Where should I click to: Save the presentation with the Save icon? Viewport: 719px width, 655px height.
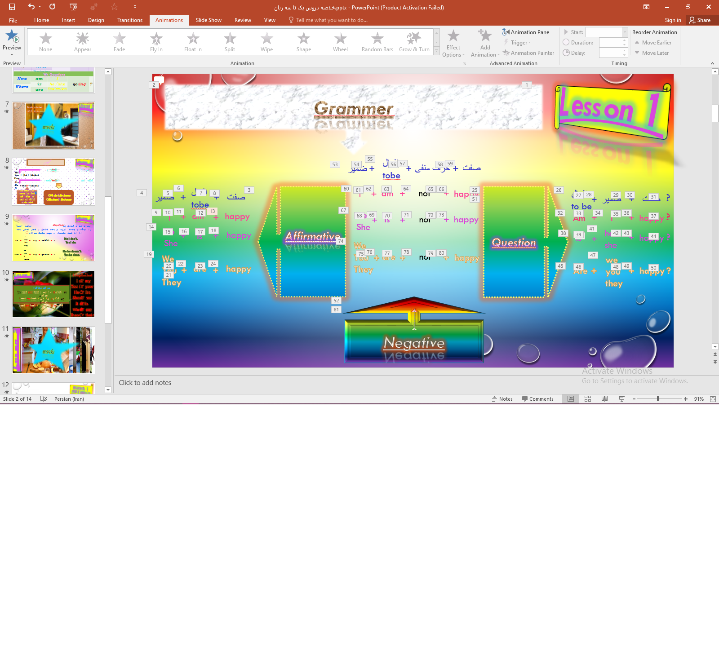tap(12, 7)
